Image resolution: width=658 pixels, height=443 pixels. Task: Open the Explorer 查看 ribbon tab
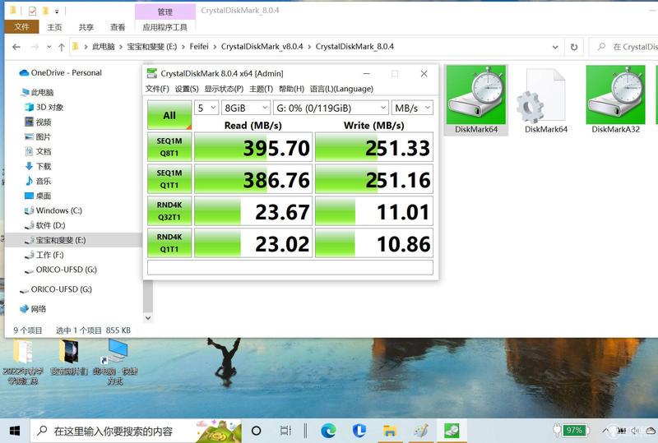pyautogui.click(x=118, y=27)
